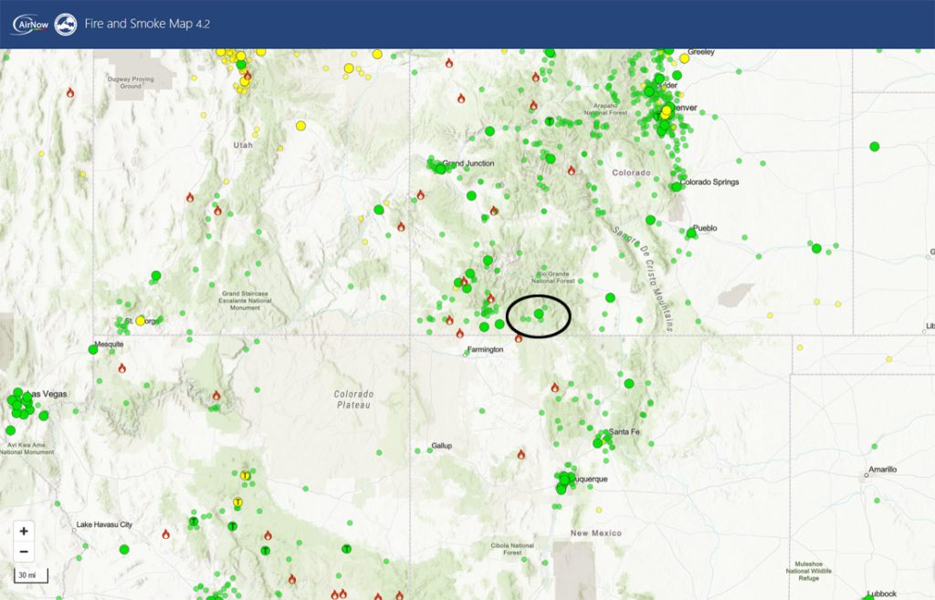Click the Amarillo city label
The image size is (935, 600).
[883, 470]
